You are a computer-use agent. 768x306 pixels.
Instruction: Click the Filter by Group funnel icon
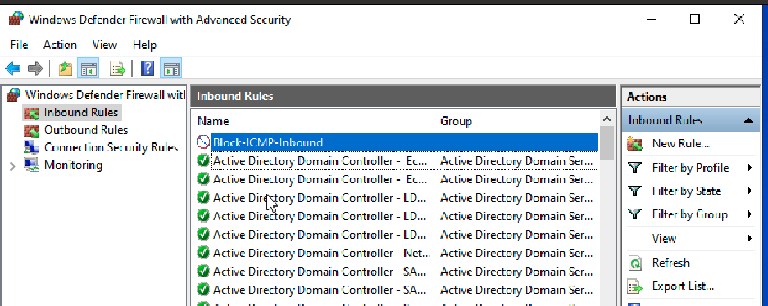634,214
